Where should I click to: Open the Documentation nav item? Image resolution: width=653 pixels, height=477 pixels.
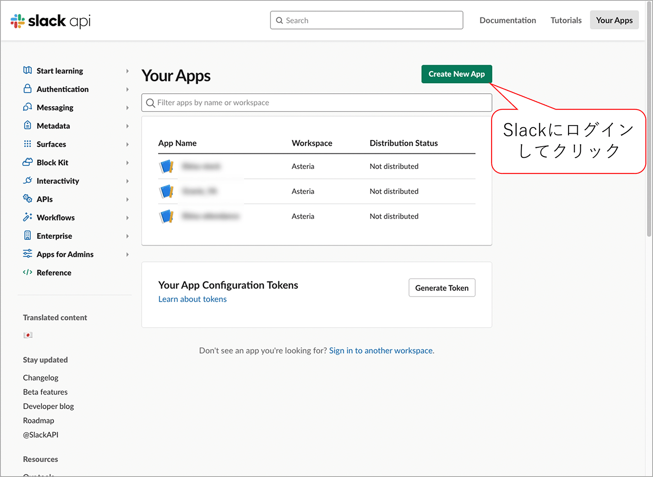[508, 20]
